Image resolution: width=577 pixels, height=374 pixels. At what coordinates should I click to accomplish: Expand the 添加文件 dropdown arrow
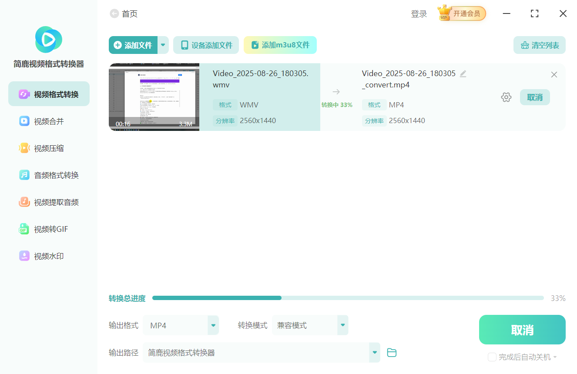[163, 45]
